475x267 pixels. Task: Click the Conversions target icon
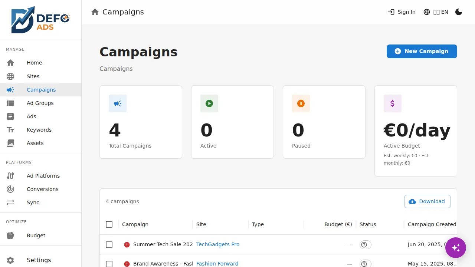[x=10, y=189]
